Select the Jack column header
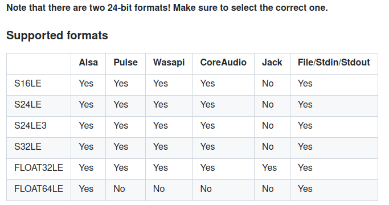This screenshot has height=205, width=389. tap(272, 62)
